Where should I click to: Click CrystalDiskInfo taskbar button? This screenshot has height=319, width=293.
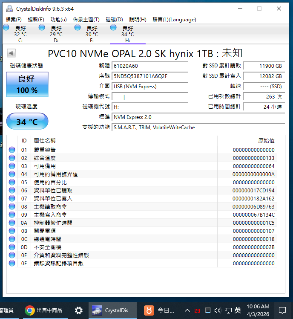click(112, 310)
